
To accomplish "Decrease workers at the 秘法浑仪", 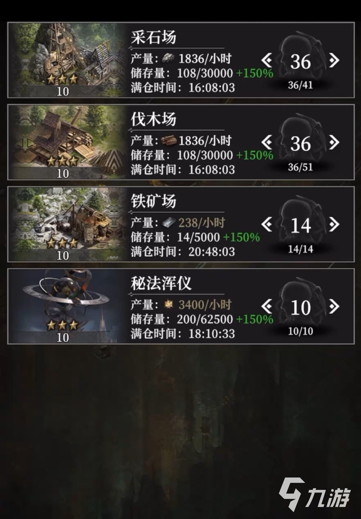I will [267, 307].
